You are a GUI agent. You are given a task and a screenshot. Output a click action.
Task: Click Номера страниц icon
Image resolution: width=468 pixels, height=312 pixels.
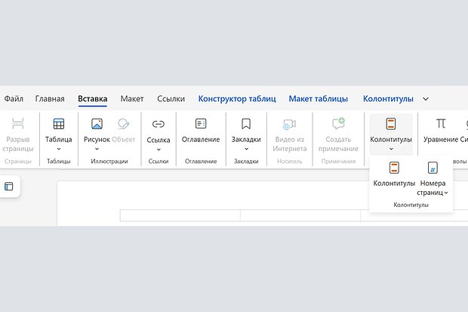[x=433, y=168]
